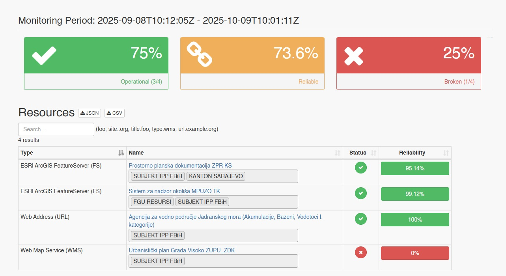Open Prostorno planska dokumentacija ZPR KS link
This screenshot has height=276, width=506.
coord(180,166)
